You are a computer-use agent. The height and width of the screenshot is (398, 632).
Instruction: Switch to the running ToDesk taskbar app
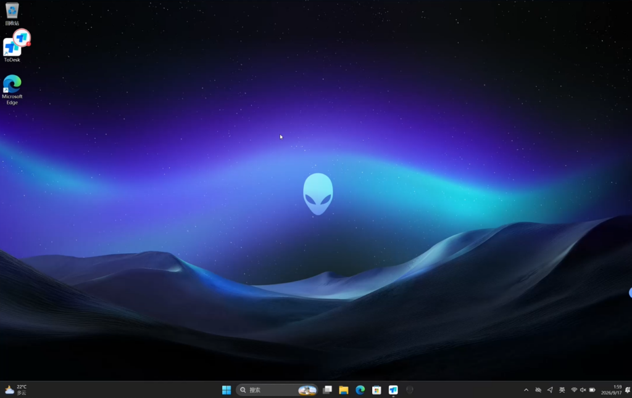pos(393,389)
